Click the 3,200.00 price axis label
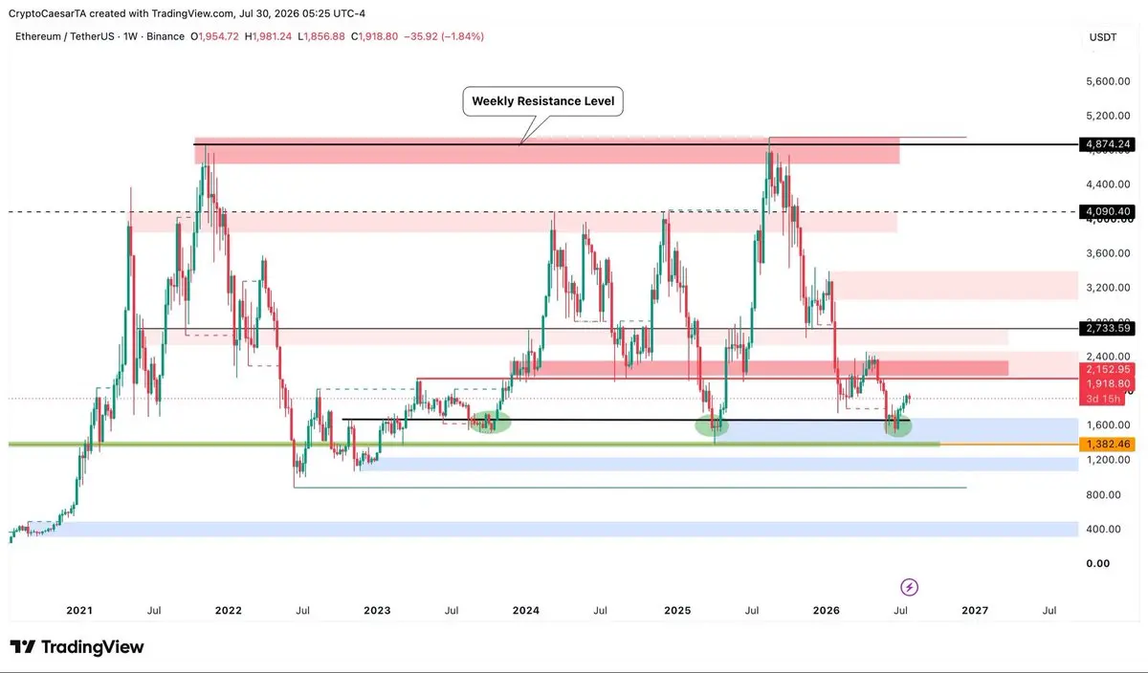The image size is (1148, 673). point(1109,288)
